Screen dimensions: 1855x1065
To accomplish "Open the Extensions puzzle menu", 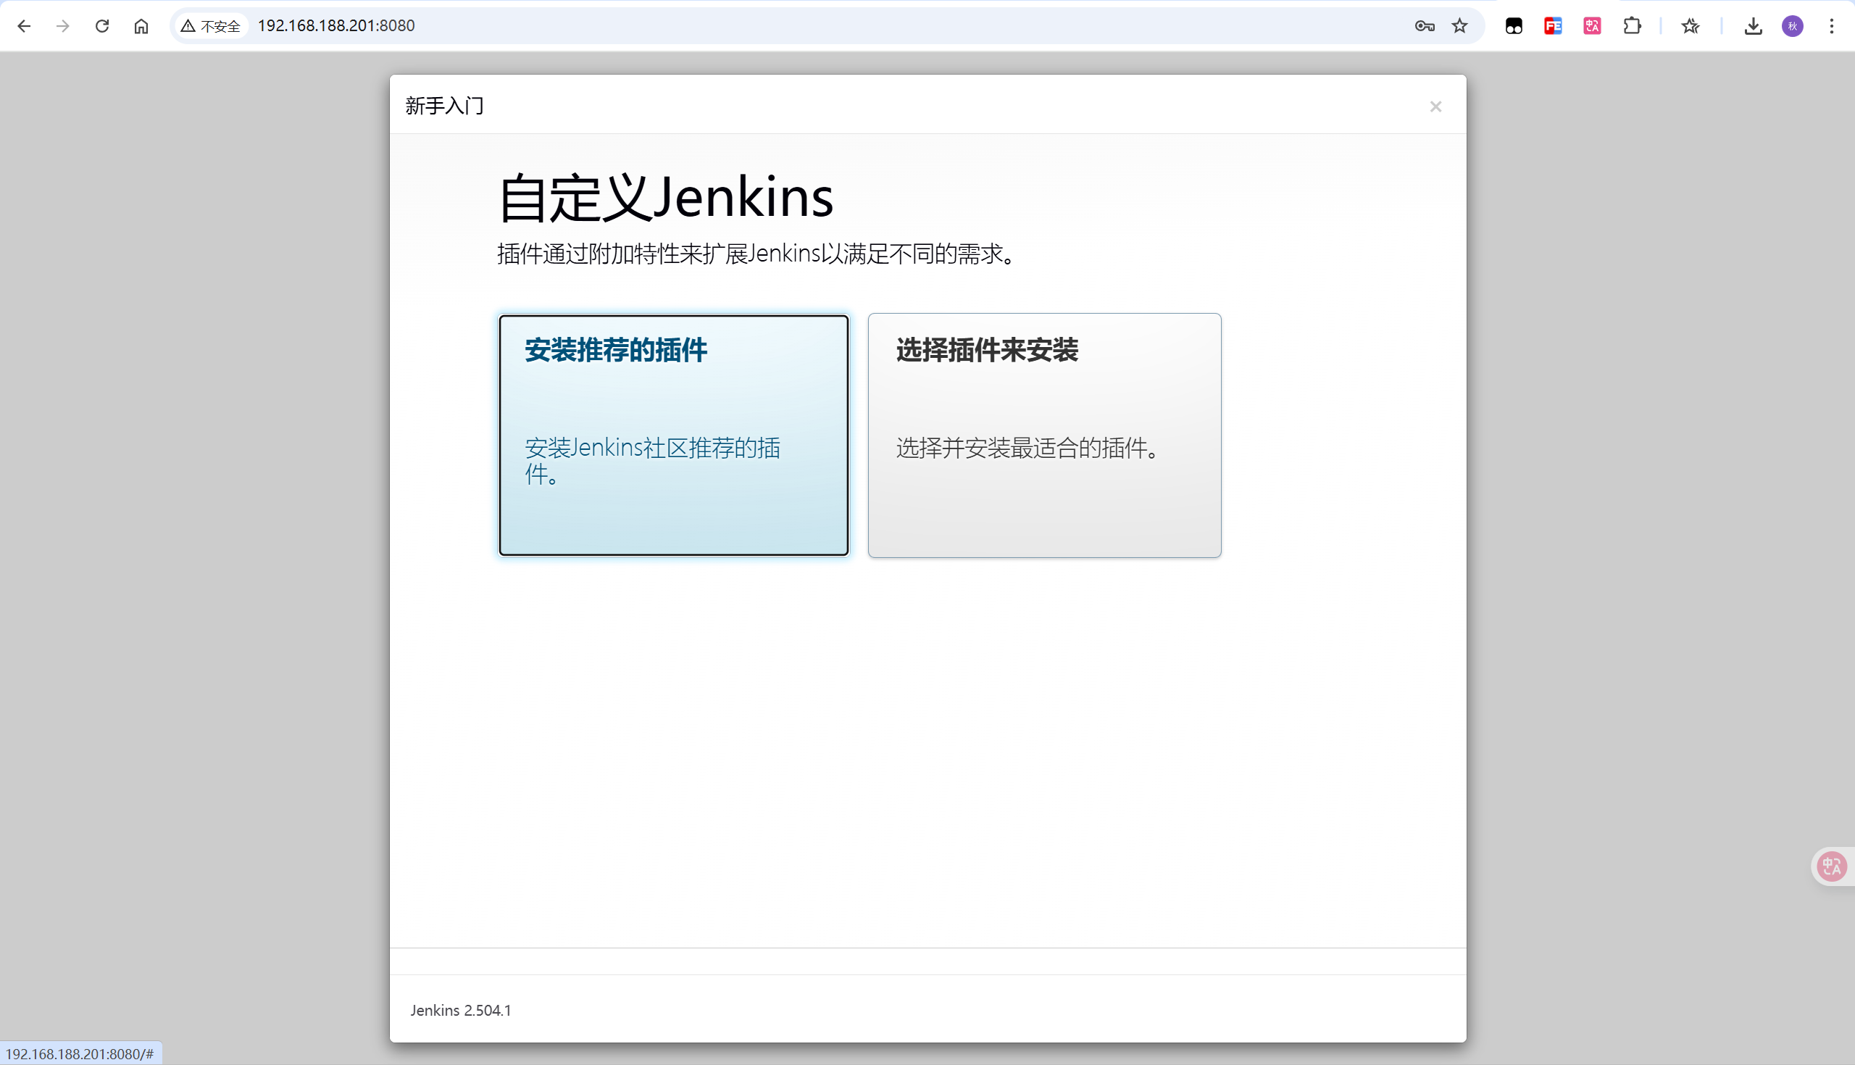I will click(1631, 26).
